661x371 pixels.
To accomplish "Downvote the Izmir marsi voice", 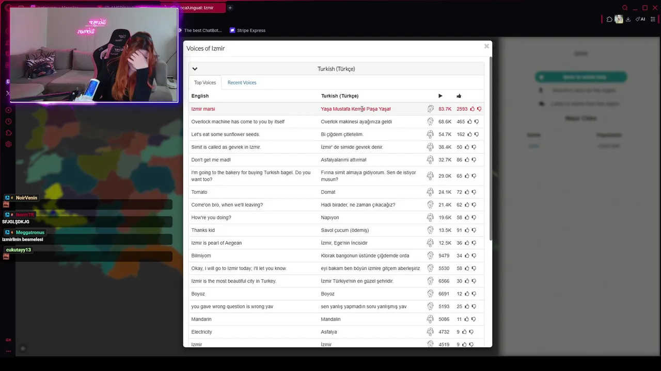I will (479, 109).
